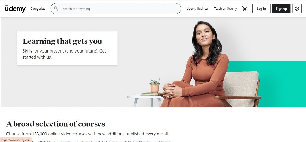Image resolution: width=306 pixels, height=142 pixels.
Task: Select the Data Science tab
Action: [x=108, y=141]
